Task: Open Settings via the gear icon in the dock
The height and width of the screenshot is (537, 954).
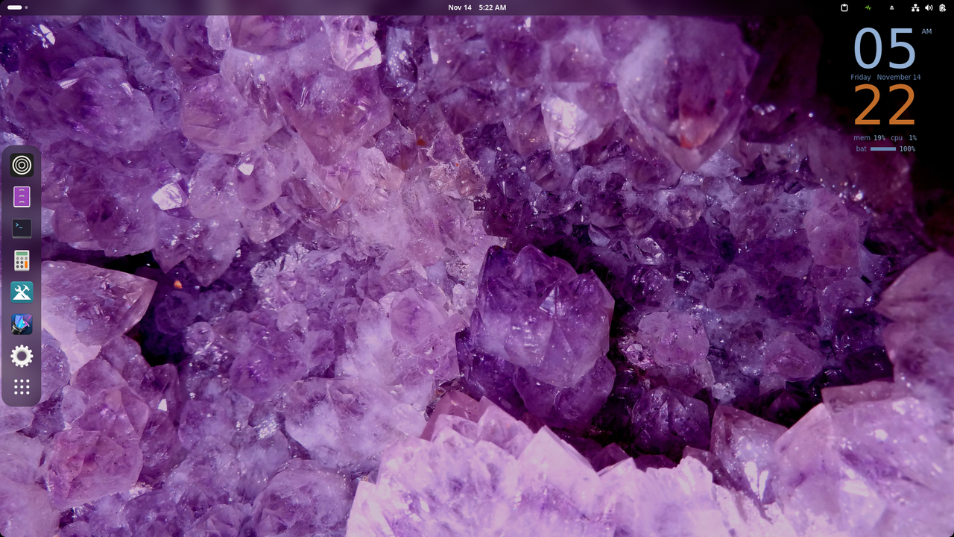Action: click(22, 356)
